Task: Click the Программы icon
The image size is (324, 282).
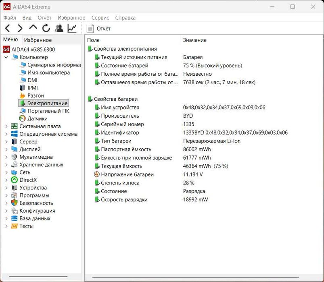Action: [x=14, y=195]
